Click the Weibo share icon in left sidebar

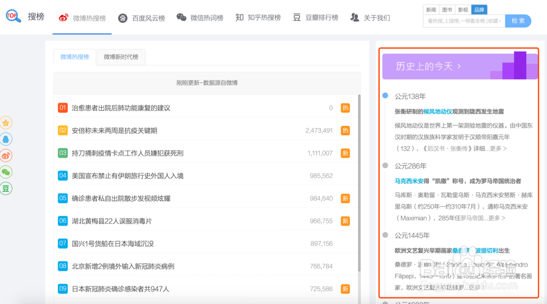pyautogui.click(x=5, y=156)
